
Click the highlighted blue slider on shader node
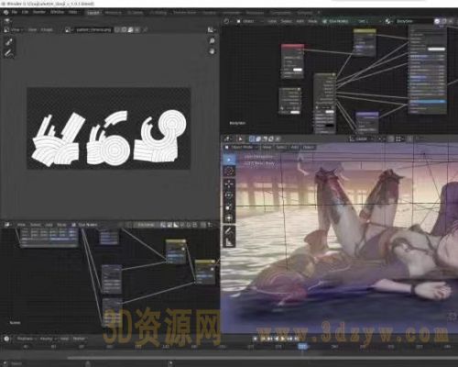point(428,101)
